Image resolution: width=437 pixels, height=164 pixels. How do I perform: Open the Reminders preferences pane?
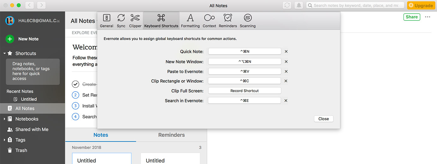(x=228, y=21)
